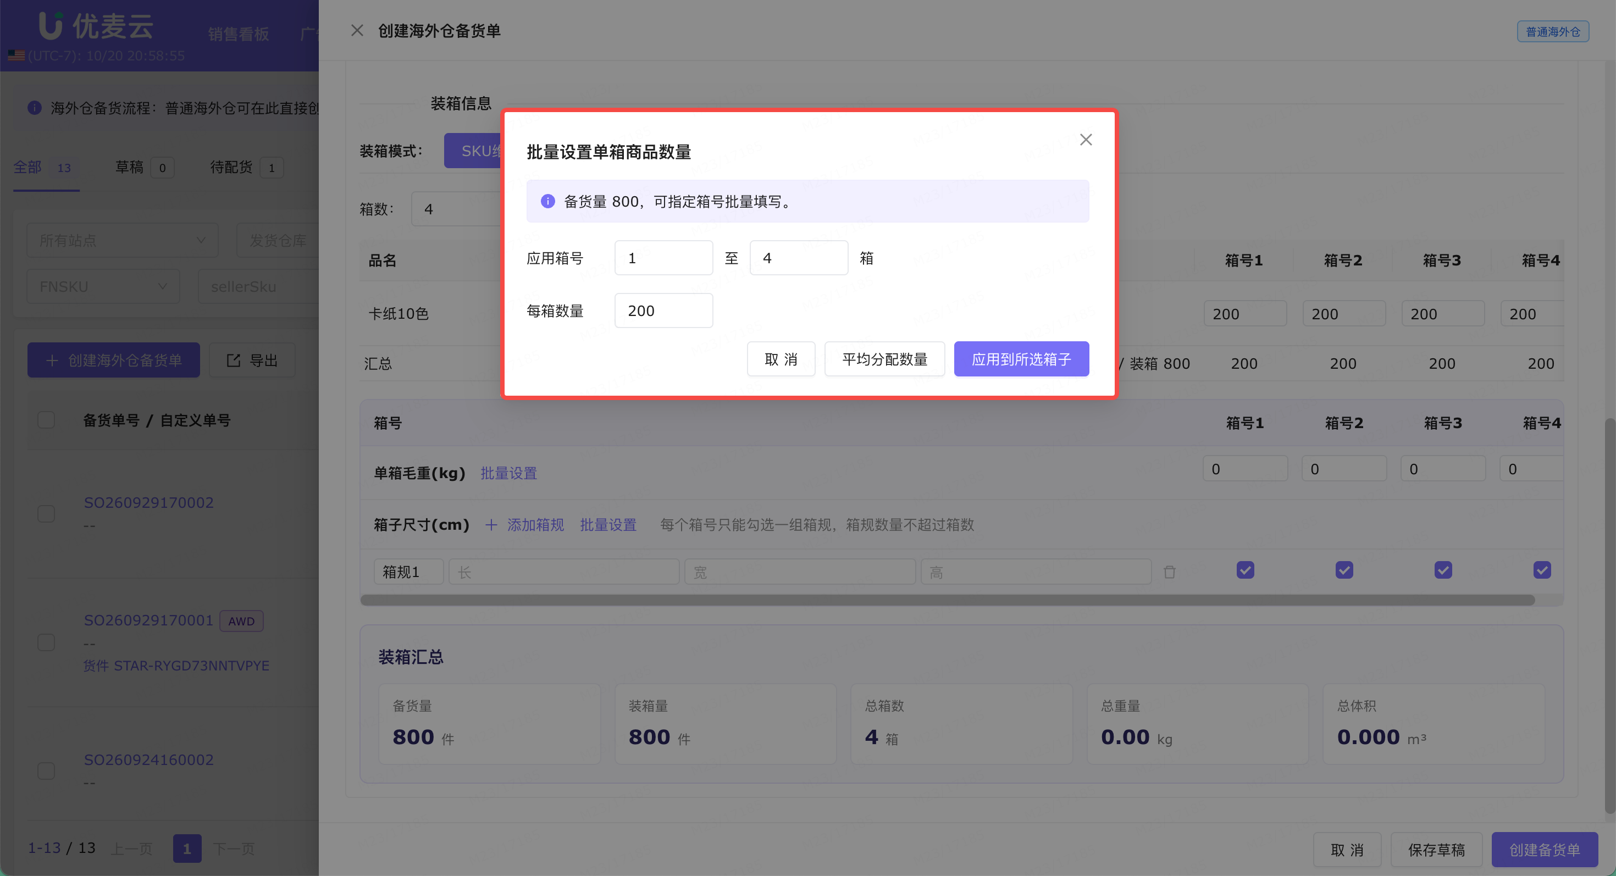Focus the ending box number input
Image resolution: width=1616 pixels, height=876 pixels.
[799, 258]
